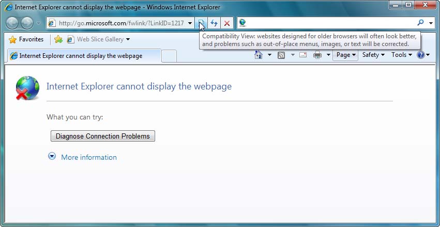Expand the Web Slice Gallery dropdown arrow
The height and width of the screenshot is (227, 440).
point(128,39)
